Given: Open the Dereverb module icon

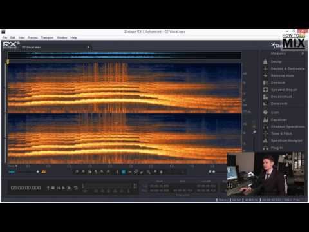Looking at the screenshot, I should (x=265, y=104).
